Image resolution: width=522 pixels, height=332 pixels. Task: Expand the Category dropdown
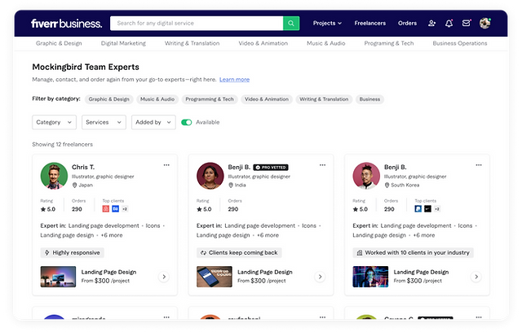[55, 122]
